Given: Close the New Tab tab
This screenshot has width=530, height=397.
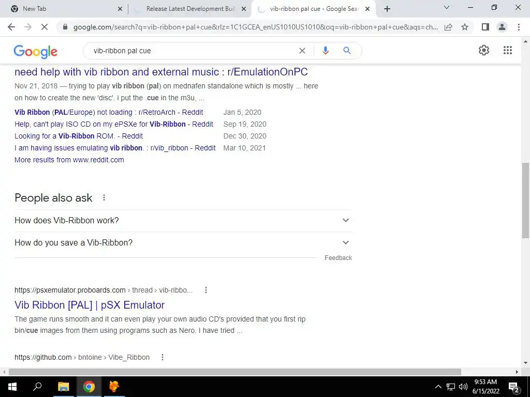Looking at the screenshot, I should [x=120, y=9].
